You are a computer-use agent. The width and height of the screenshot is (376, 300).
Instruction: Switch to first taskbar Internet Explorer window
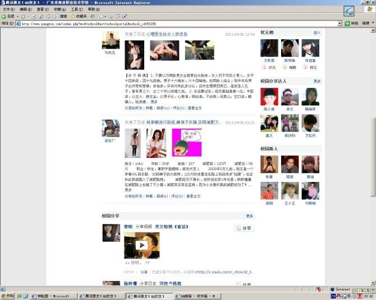click(54, 296)
